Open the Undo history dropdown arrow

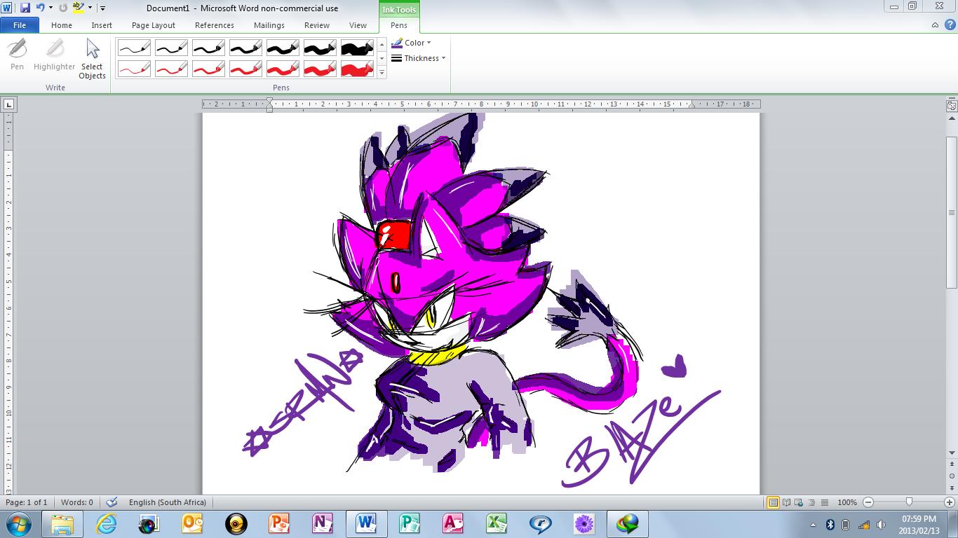50,8
